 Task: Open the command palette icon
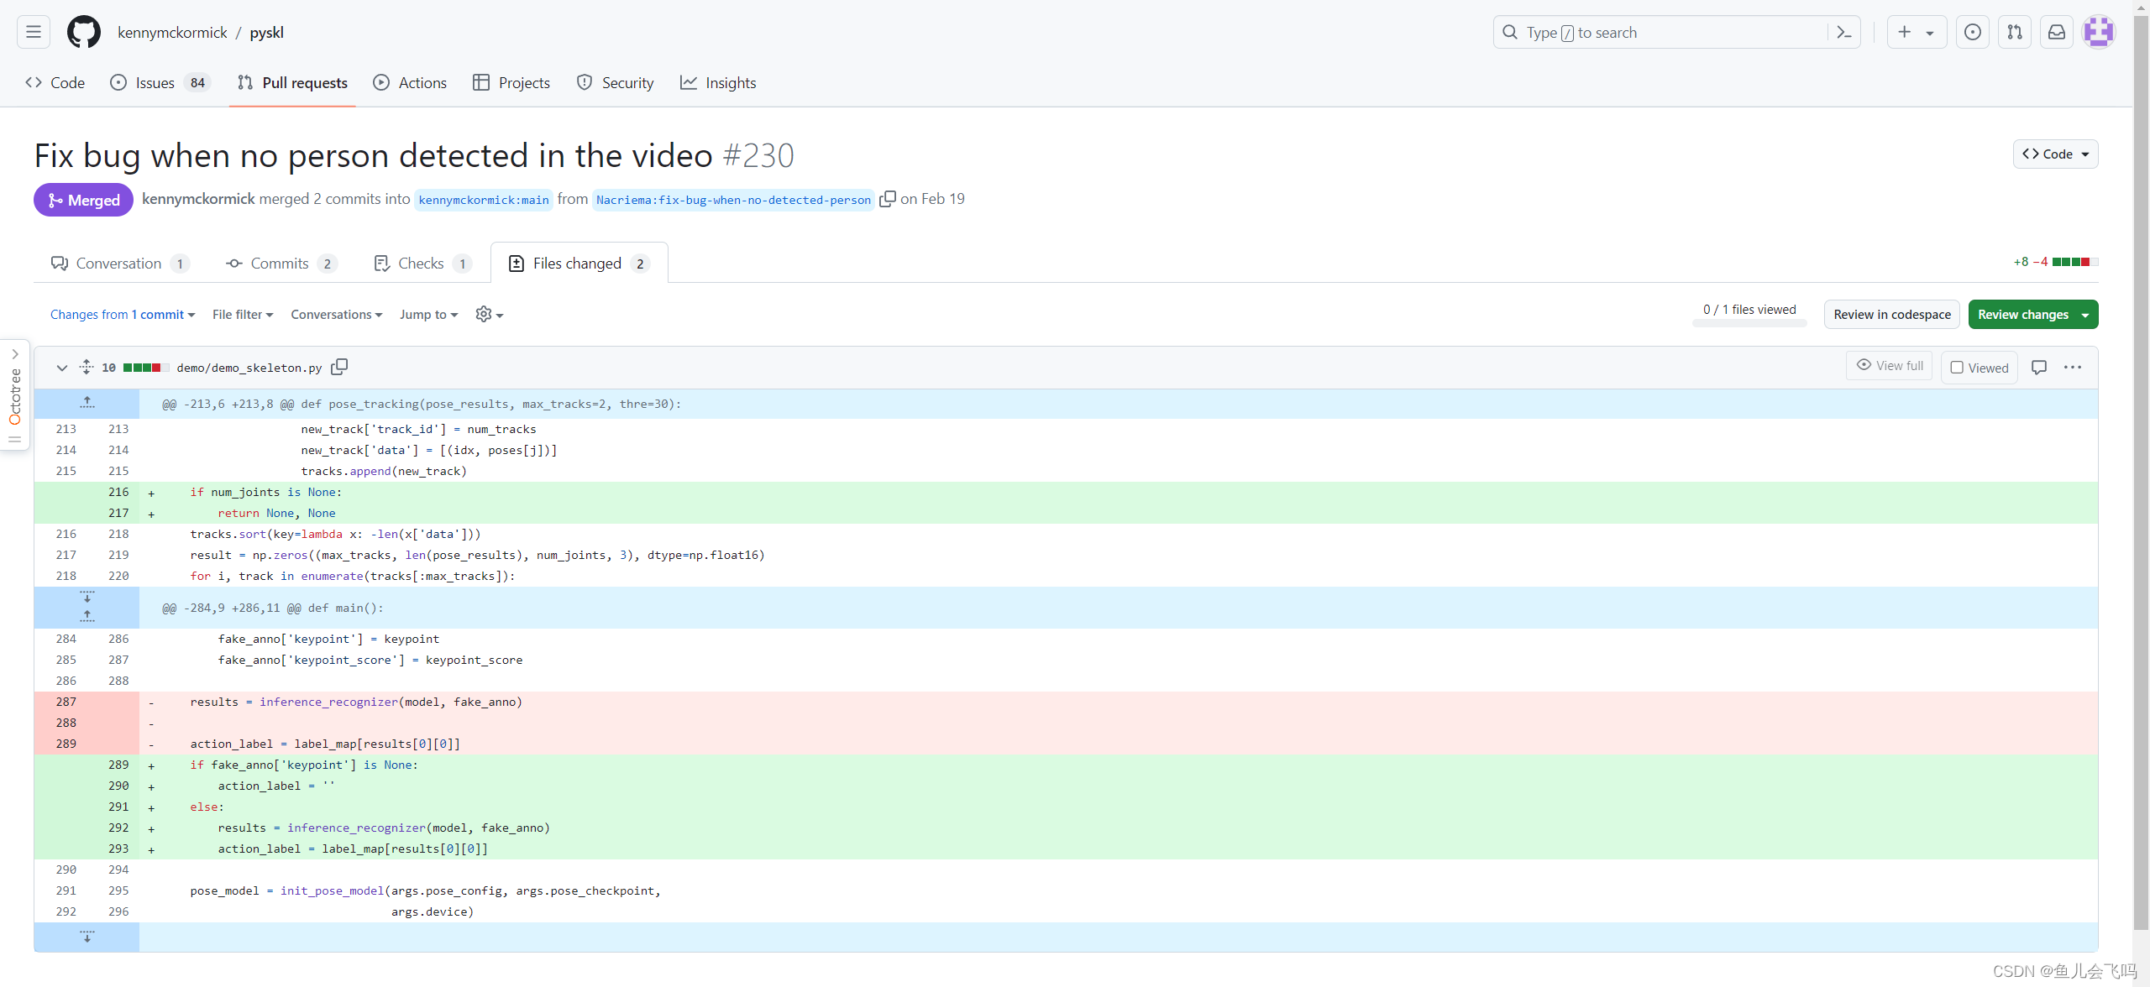[1844, 33]
